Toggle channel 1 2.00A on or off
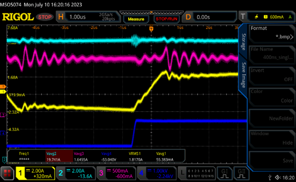This screenshot has width=296, height=182. pyautogui.click(x=36, y=173)
